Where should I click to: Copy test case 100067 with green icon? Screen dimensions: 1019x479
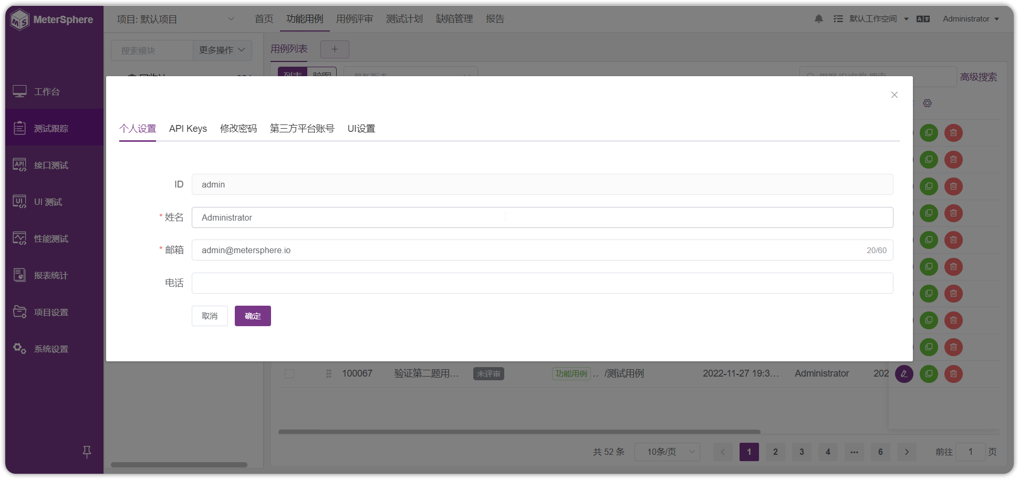point(929,374)
